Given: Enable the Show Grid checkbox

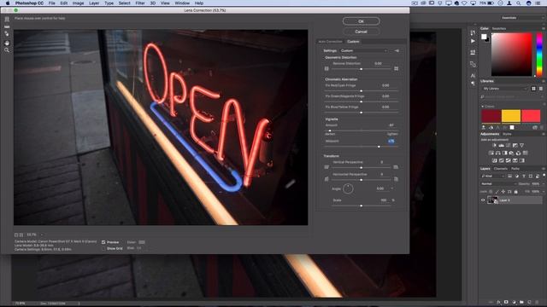Looking at the screenshot, I should (x=103, y=248).
